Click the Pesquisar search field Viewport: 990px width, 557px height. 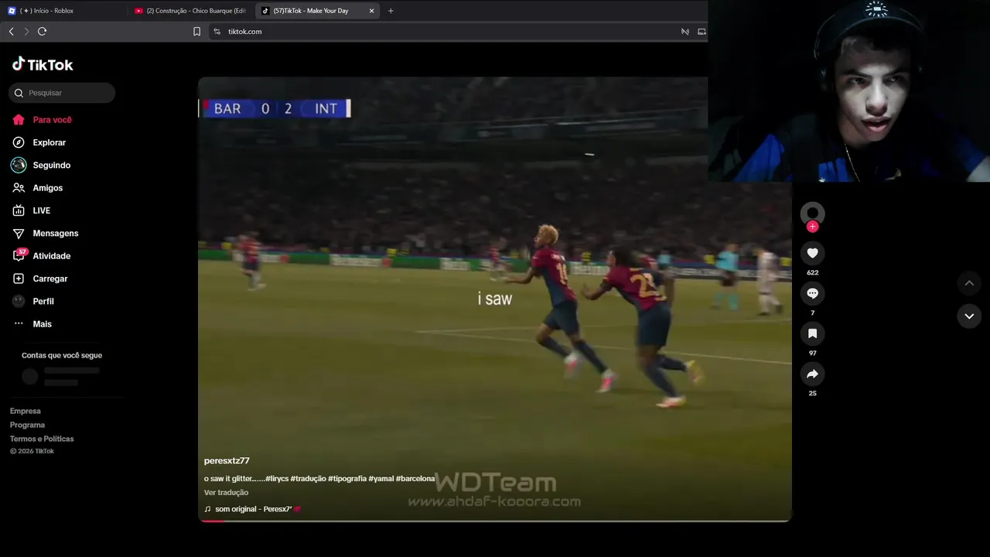pyautogui.click(x=62, y=93)
